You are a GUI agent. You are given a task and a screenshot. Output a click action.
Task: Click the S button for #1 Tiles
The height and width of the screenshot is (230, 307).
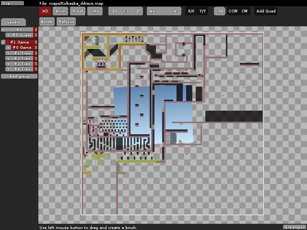pos(35,53)
